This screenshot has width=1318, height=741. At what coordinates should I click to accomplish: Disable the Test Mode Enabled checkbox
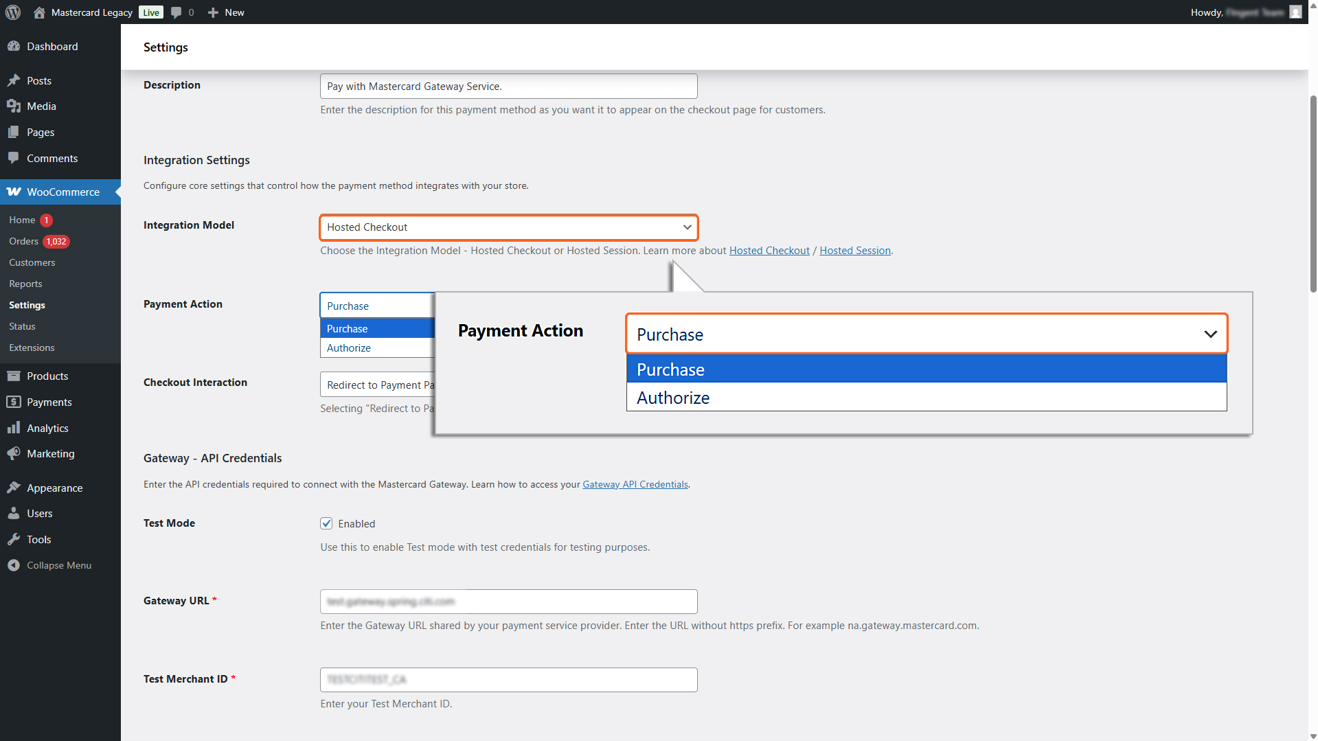coord(326,523)
